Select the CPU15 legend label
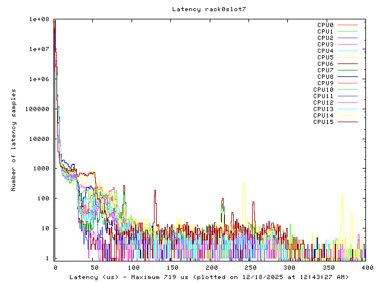 323,122
